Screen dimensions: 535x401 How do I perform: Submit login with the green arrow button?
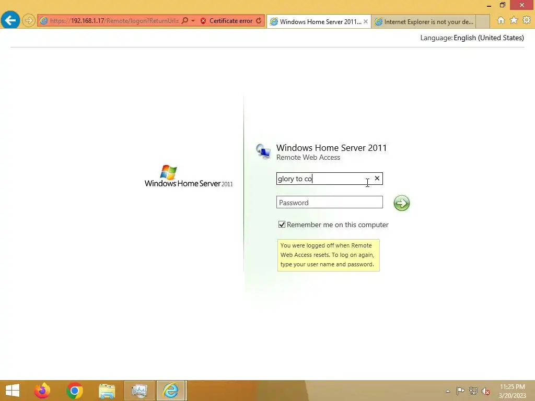point(402,203)
